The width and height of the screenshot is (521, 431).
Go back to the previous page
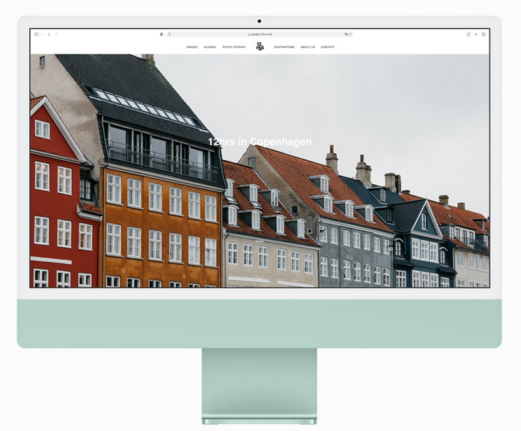point(49,34)
